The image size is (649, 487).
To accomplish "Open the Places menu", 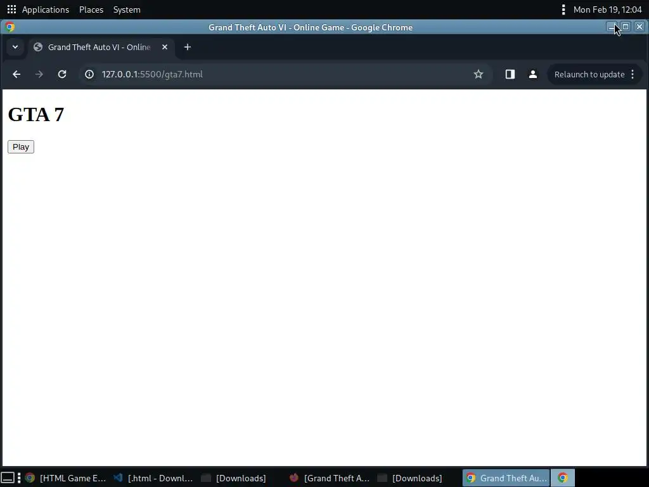I will 91,10.
